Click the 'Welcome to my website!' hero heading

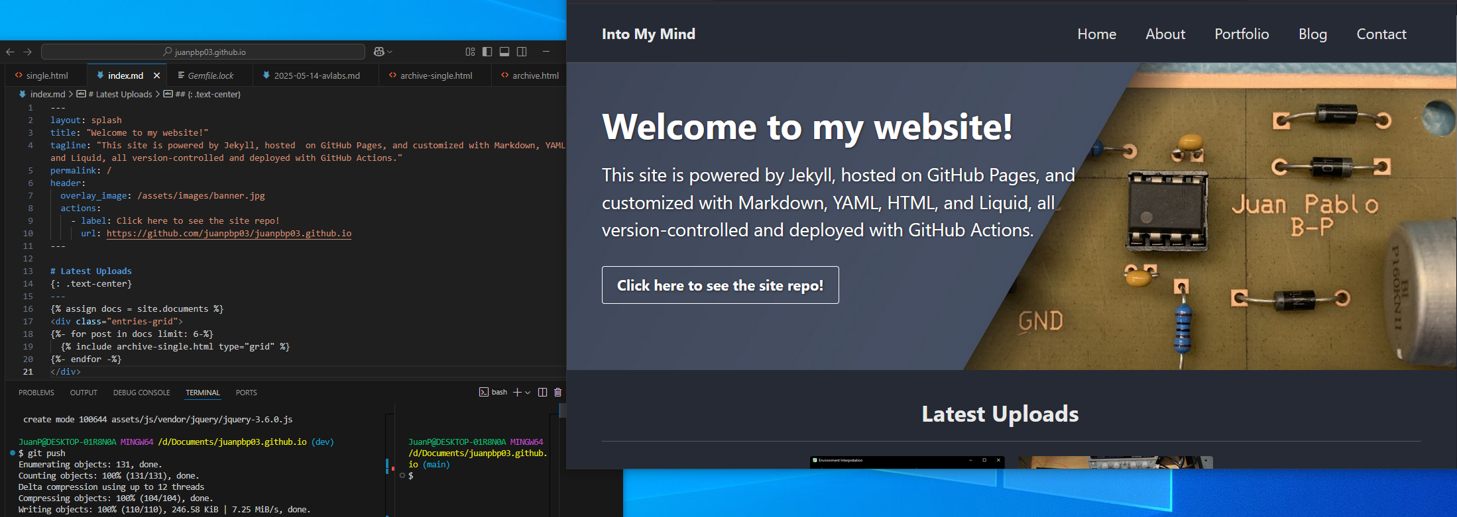(807, 126)
